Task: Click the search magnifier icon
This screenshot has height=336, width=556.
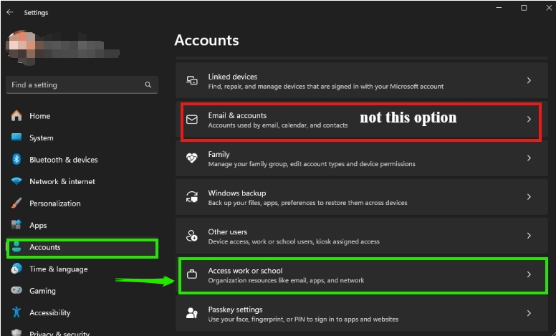Action: (148, 85)
